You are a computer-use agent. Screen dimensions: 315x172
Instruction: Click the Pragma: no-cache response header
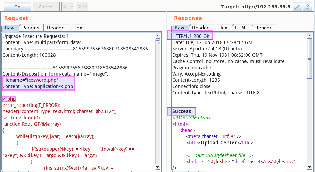[192, 68]
